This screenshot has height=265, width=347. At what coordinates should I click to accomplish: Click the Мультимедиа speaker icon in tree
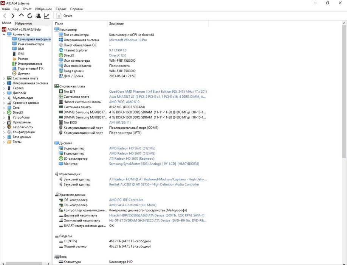click(9, 98)
